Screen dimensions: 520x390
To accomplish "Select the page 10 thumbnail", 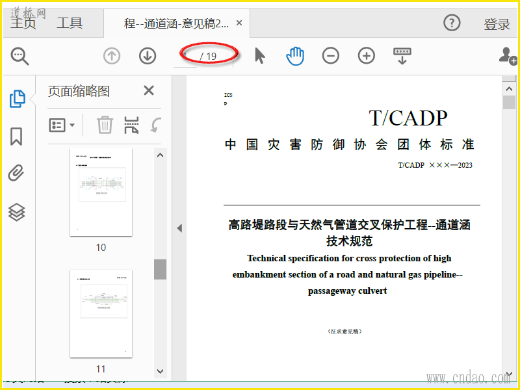I will click(x=101, y=192).
